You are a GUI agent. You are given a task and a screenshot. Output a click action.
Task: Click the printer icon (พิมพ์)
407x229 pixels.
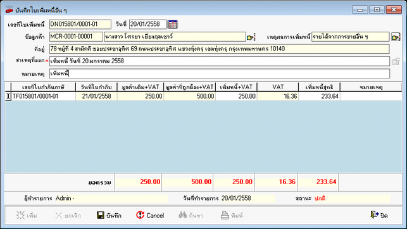225,215
